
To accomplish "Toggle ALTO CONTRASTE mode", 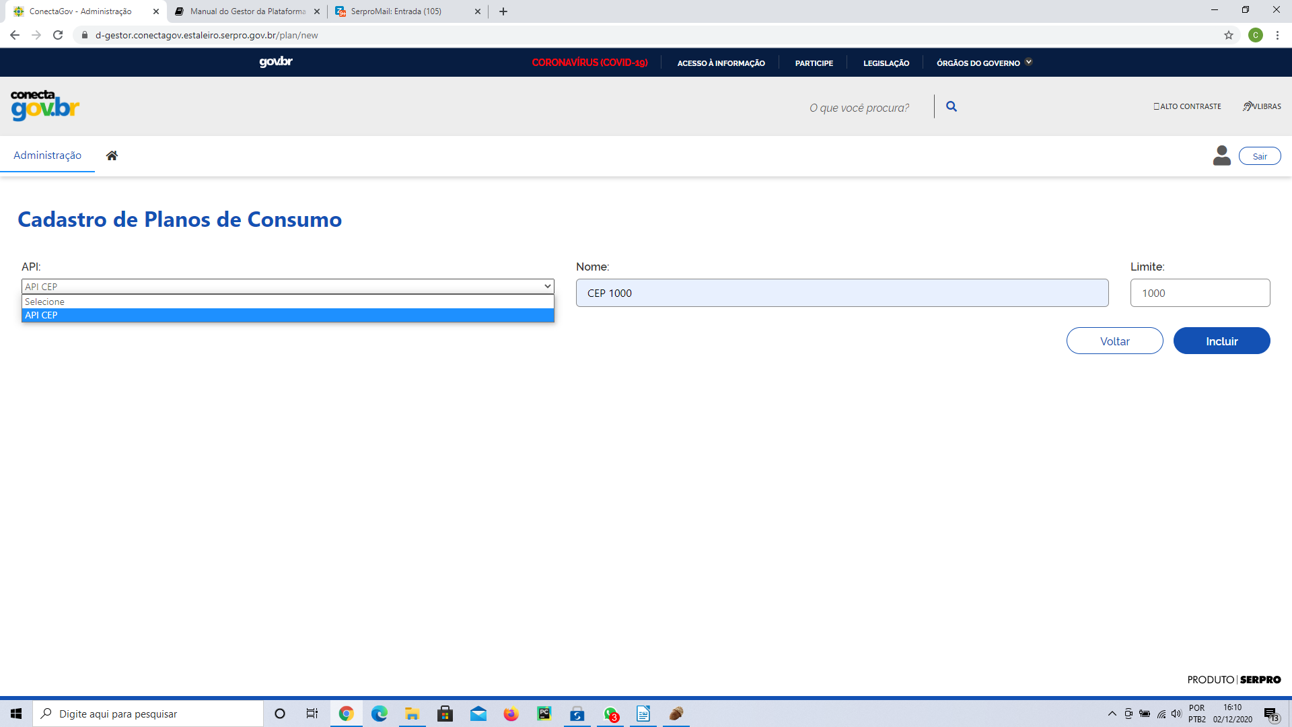I will click(1186, 106).
